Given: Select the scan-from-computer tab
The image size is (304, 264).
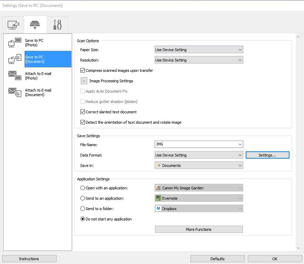Looking at the screenshot, I should tap(13, 24).
